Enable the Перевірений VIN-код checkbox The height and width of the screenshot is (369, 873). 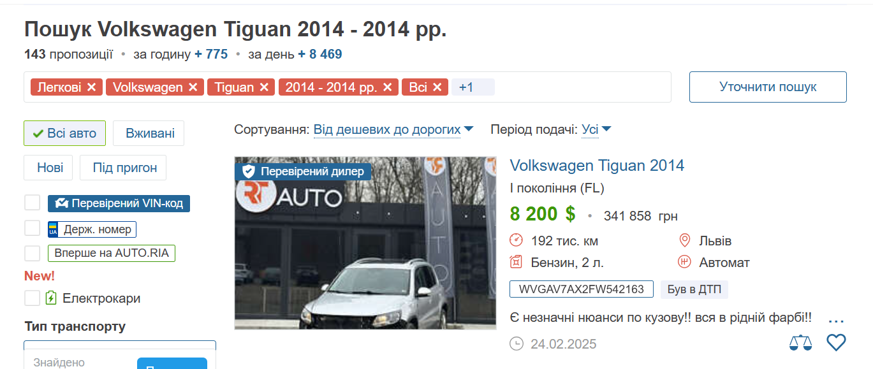click(33, 203)
